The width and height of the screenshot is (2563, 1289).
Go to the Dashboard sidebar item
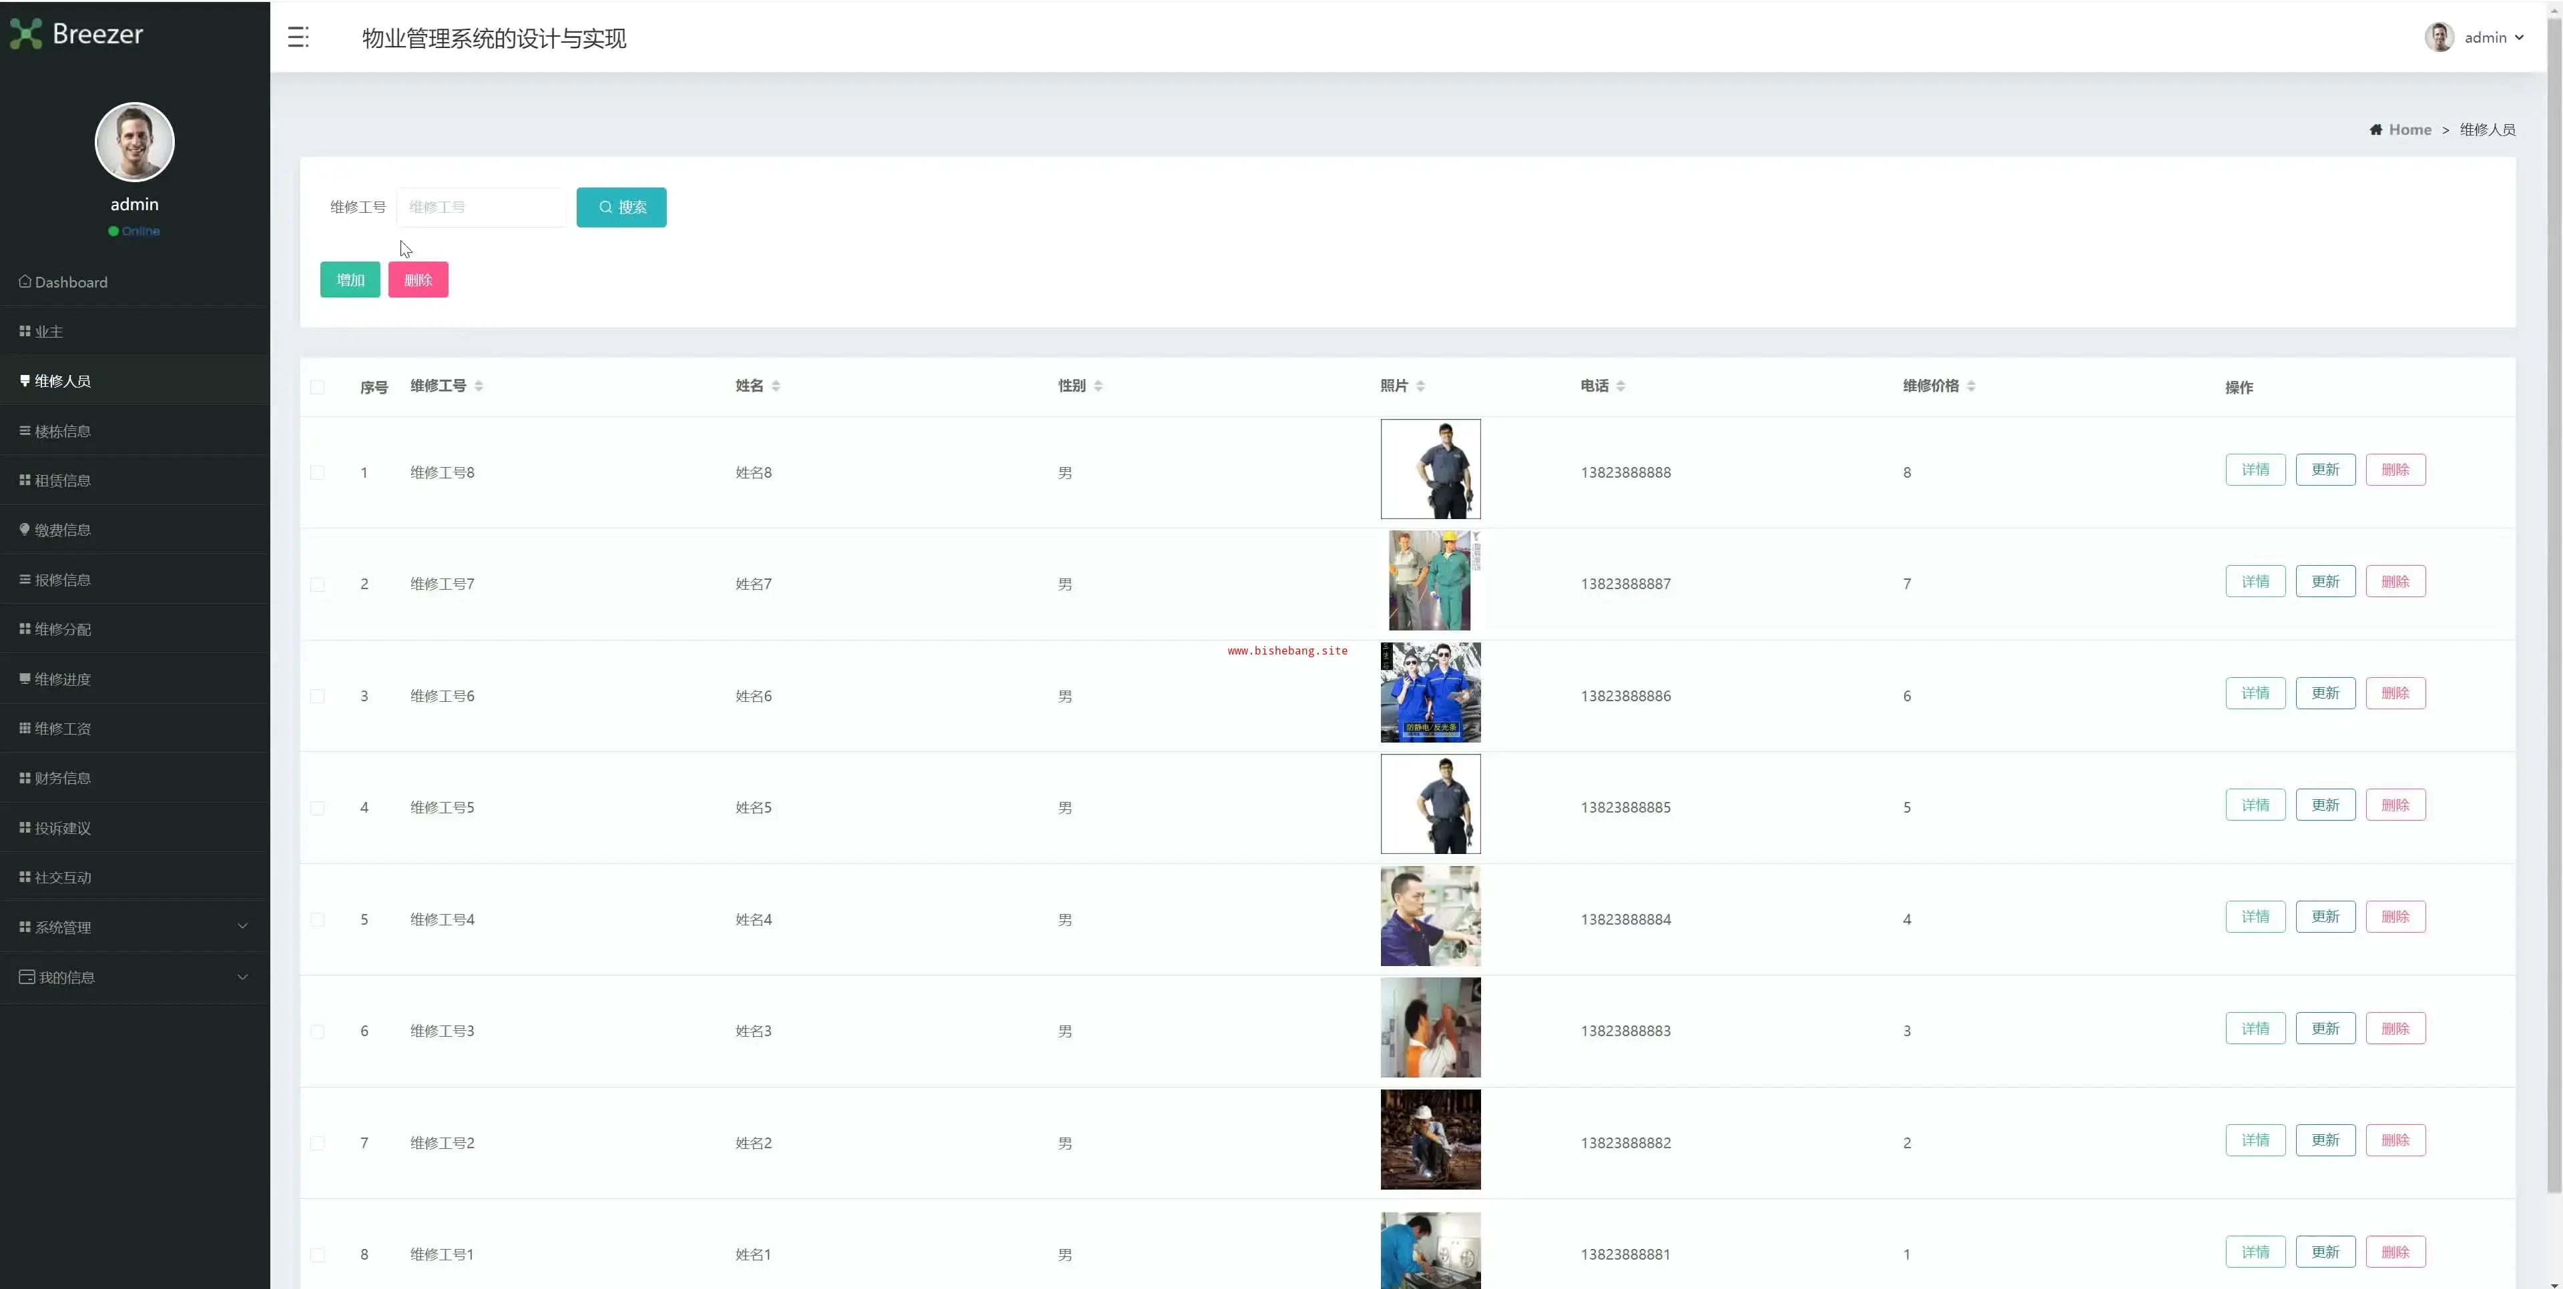(x=69, y=282)
